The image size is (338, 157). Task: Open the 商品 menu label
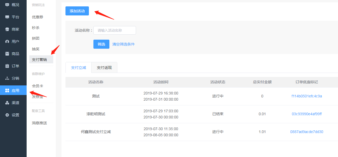[x=15, y=54]
